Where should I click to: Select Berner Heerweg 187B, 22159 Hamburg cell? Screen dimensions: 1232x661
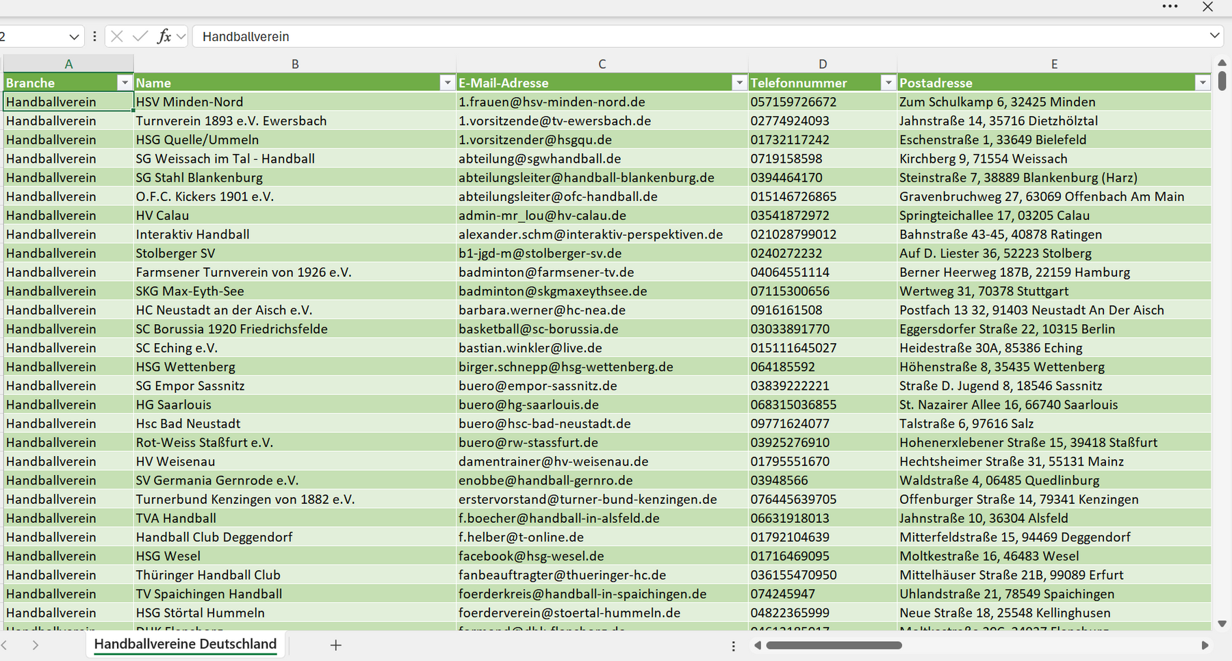(1054, 272)
